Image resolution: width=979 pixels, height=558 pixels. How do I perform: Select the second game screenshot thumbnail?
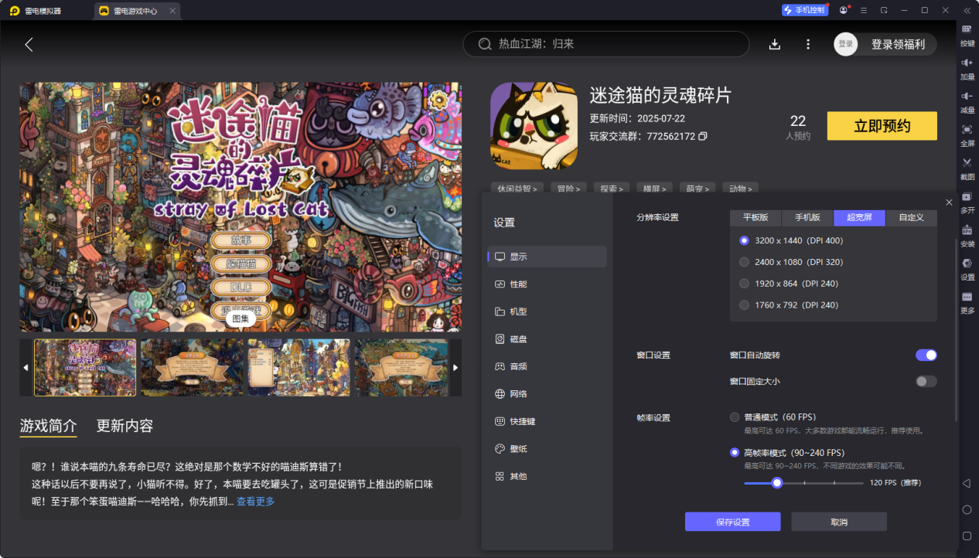click(191, 367)
